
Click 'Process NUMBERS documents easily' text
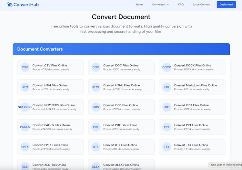coord(54,110)
